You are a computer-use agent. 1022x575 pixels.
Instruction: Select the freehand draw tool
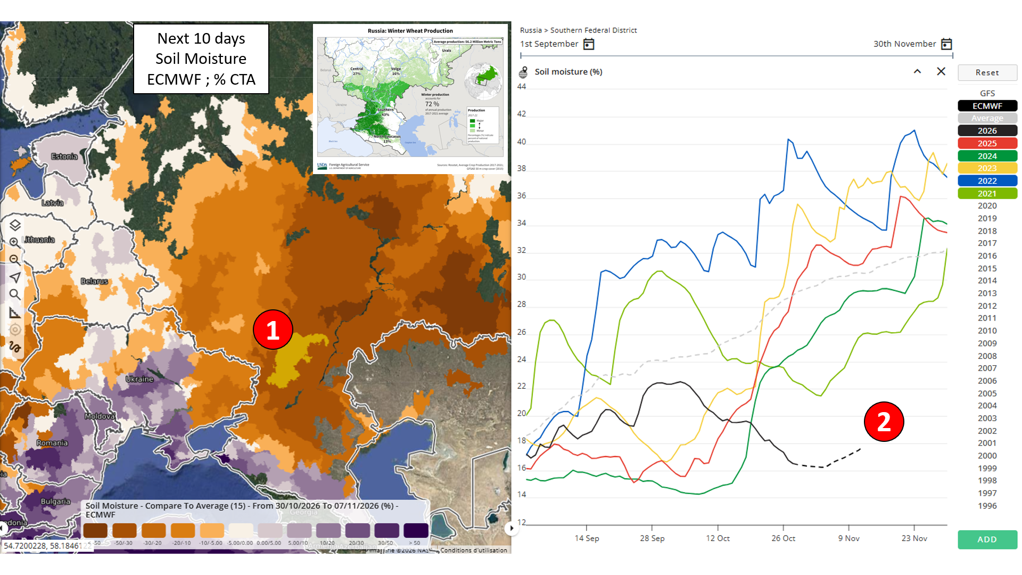point(15,347)
